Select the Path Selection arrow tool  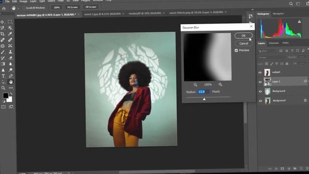coord(3,82)
